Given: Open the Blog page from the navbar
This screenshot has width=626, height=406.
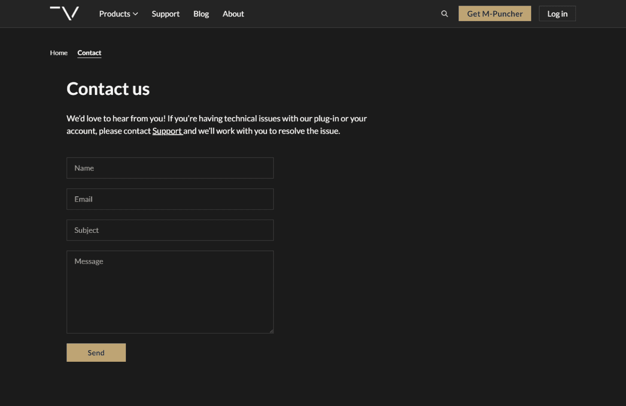Looking at the screenshot, I should click(x=201, y=14).
